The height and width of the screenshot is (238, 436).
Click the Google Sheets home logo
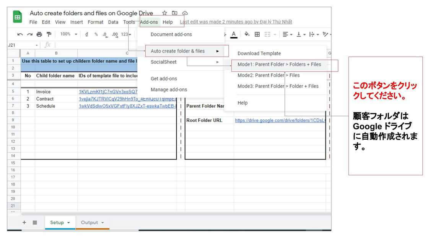tap(18, 18)
